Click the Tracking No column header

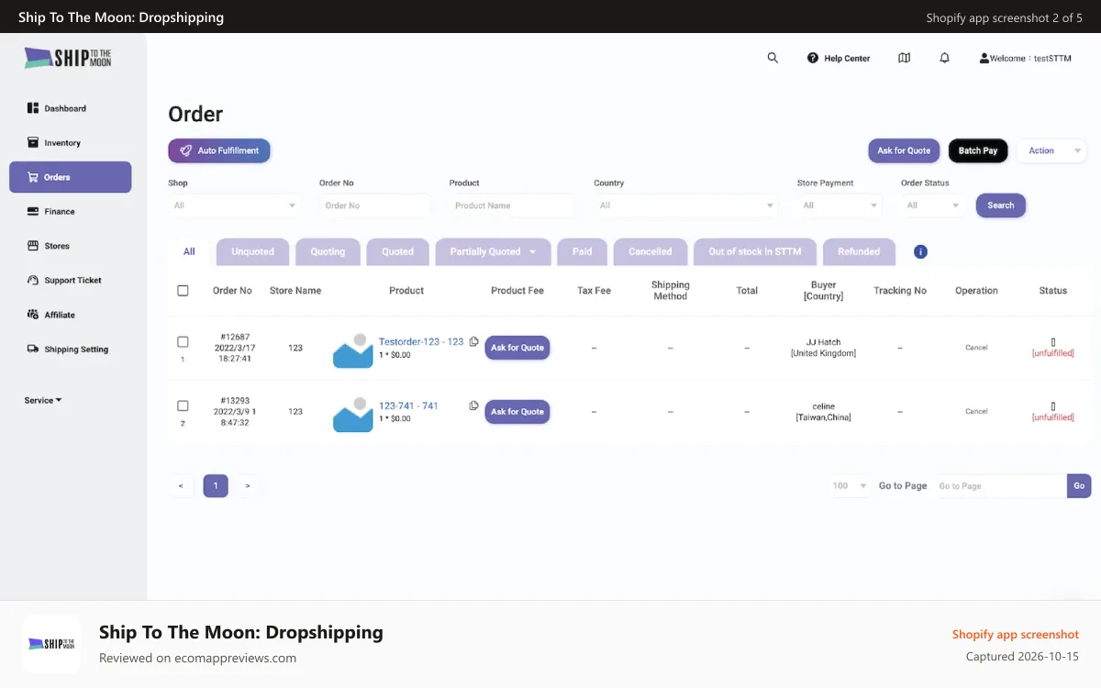click(x=900, y=291)
